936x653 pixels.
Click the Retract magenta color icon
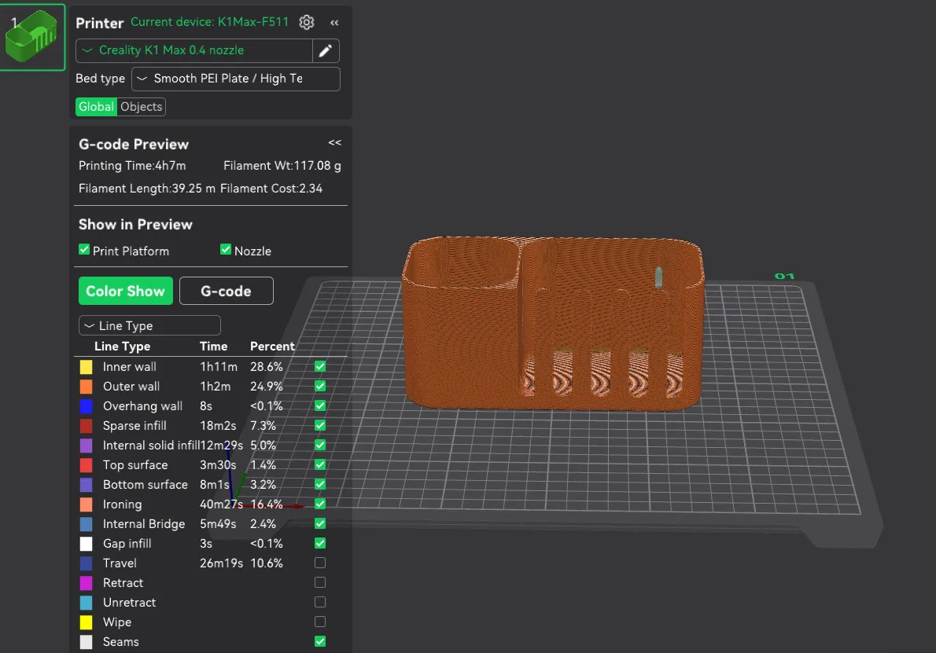tap(87, 583)
